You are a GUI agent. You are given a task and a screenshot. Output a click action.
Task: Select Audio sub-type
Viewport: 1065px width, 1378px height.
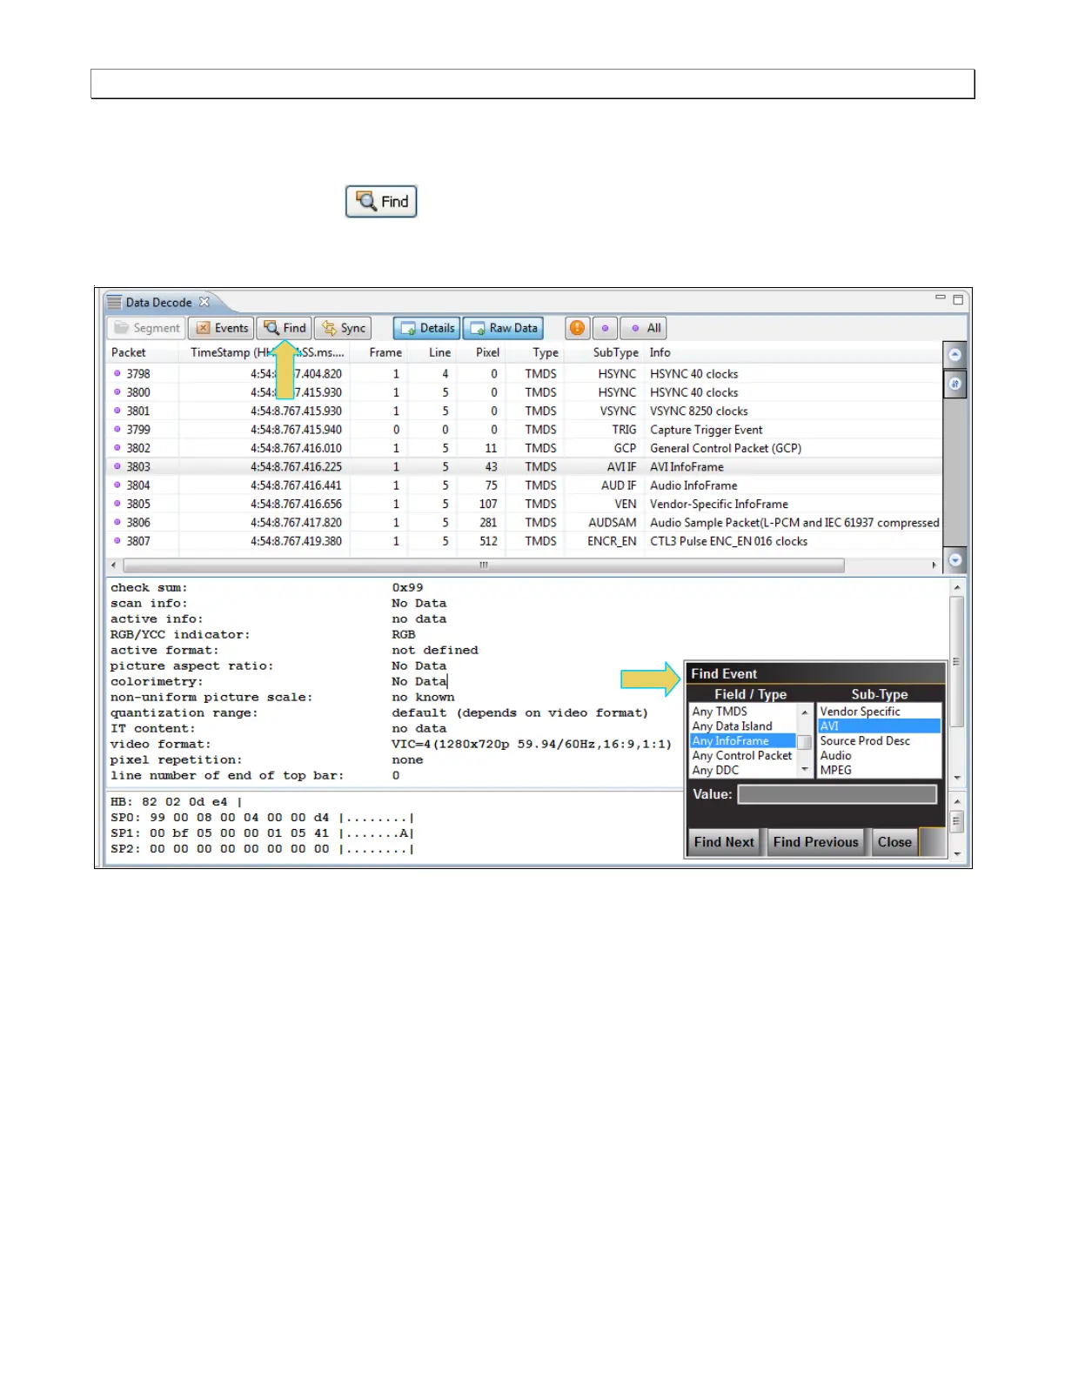tap(880, 756)
